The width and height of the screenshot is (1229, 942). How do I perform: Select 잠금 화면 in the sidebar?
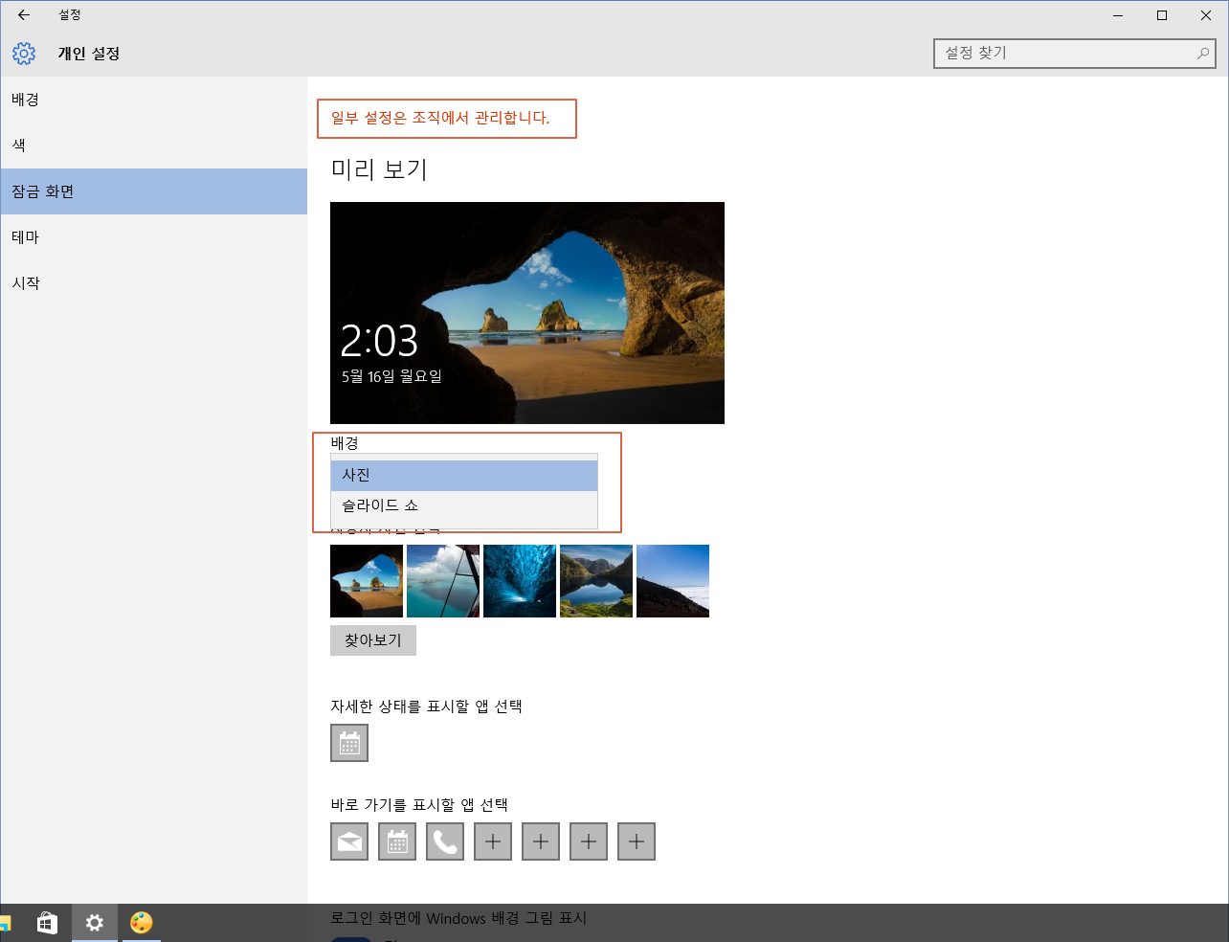click(x=153, y=191)
